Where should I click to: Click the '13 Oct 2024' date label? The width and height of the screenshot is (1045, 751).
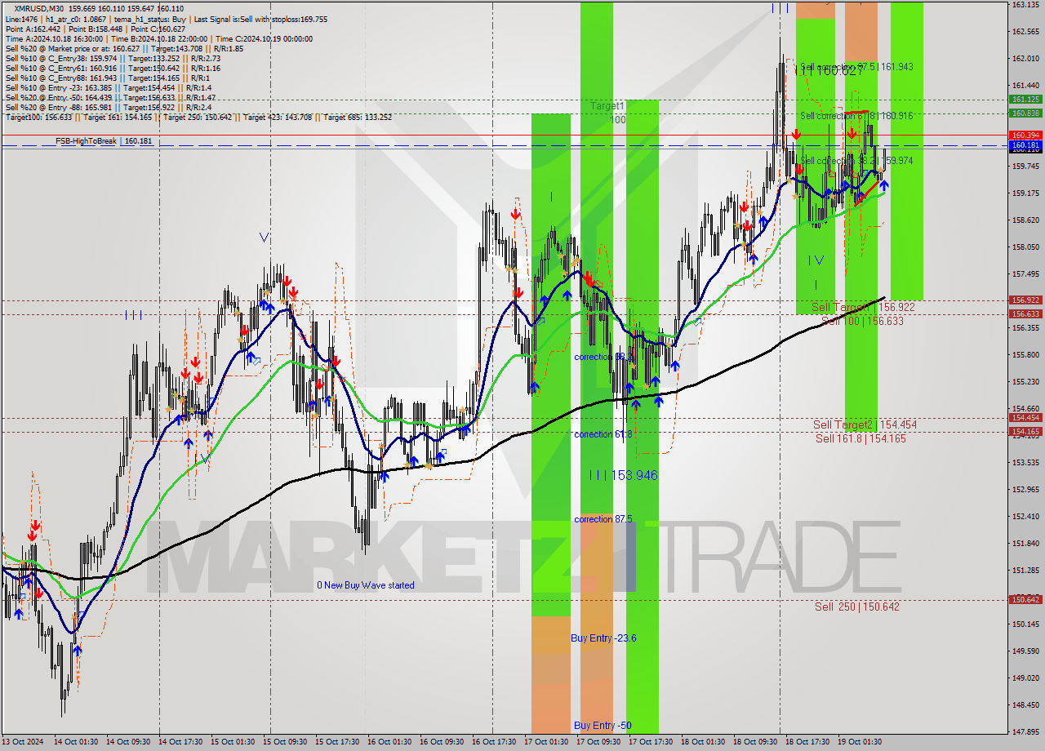(x=24, y=742)
